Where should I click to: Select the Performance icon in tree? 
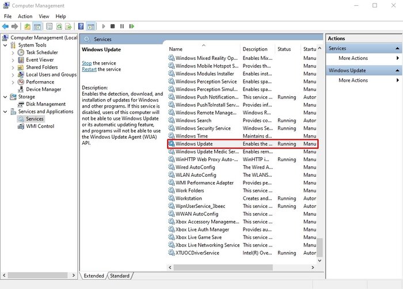click(21, 82)
